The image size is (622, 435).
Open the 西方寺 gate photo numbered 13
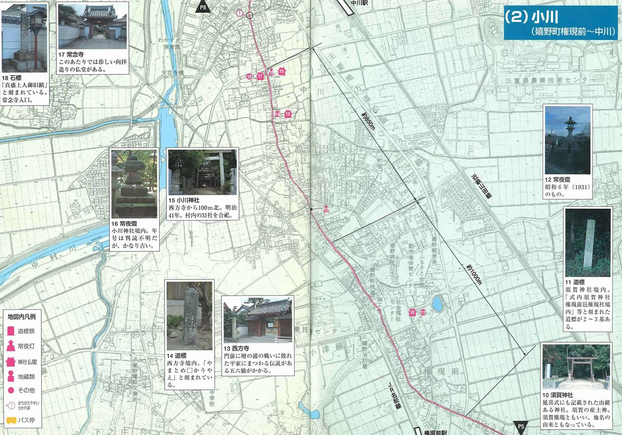coord(257,320)
